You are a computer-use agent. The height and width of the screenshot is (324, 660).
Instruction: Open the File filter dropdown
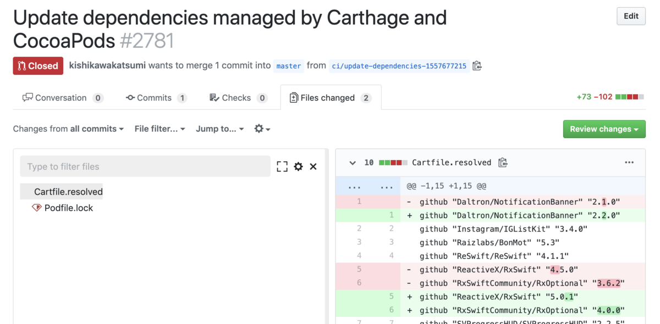click(160, 129)
